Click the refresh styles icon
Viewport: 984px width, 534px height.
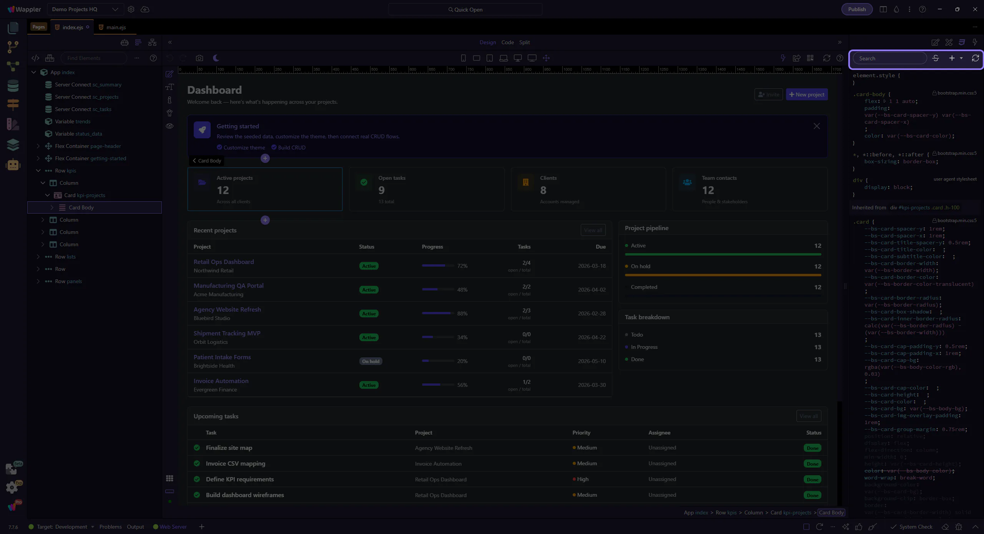pos(975,58)
